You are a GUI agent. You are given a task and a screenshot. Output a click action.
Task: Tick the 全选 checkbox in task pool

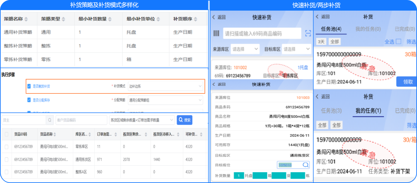click(399, 42)
